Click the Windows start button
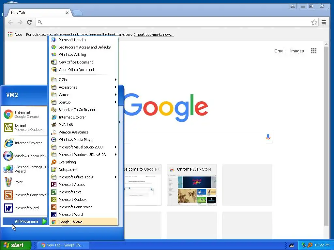Image resolution: width=334 pixels, height=250 pixels. pyautogui.click(x=15, y=245)
